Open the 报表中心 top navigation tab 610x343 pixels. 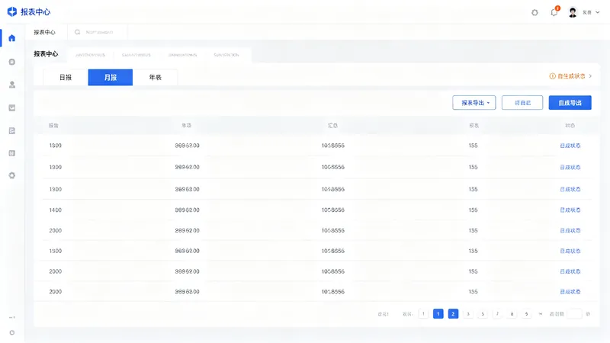pyautogui.click(x=44, y=32)
